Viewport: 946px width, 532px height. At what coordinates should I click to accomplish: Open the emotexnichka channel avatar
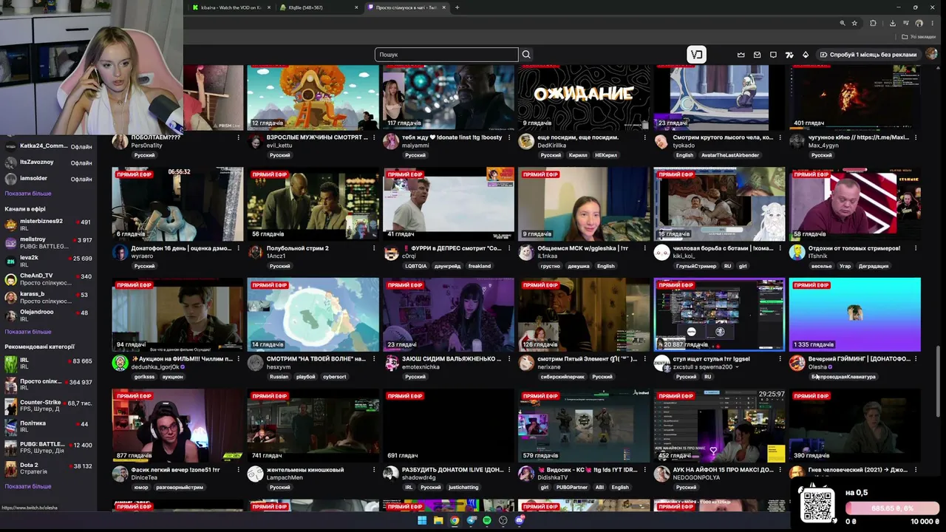click(x=391, y=364)
